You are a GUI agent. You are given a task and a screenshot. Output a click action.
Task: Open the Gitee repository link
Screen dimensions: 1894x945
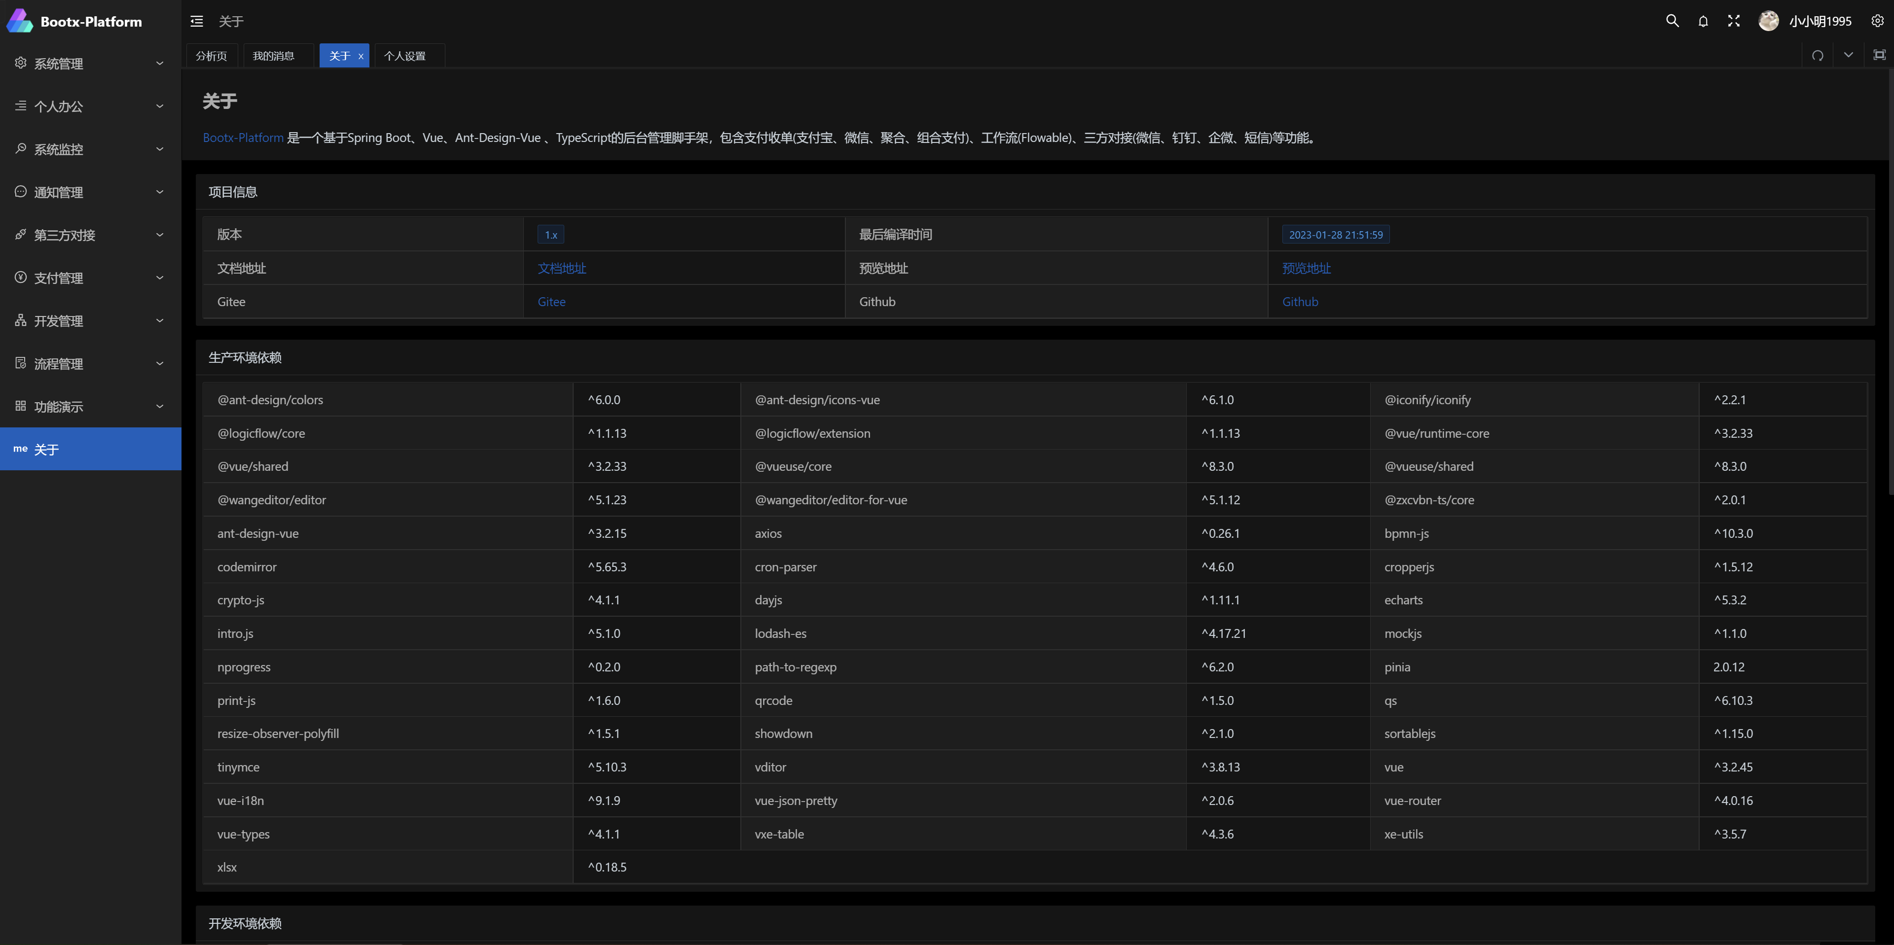coord(551,302)
